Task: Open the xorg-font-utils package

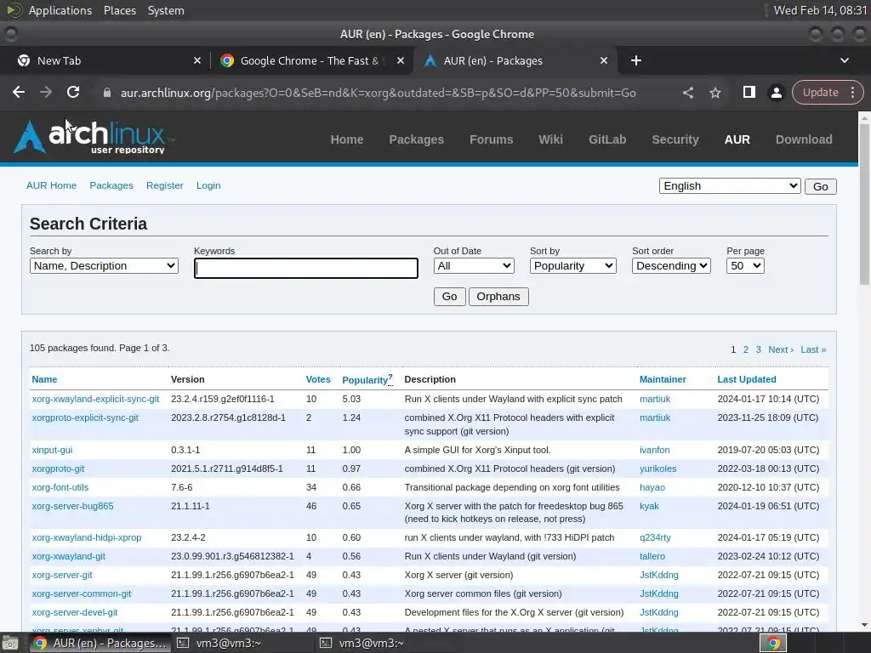Action: point(60,487)
